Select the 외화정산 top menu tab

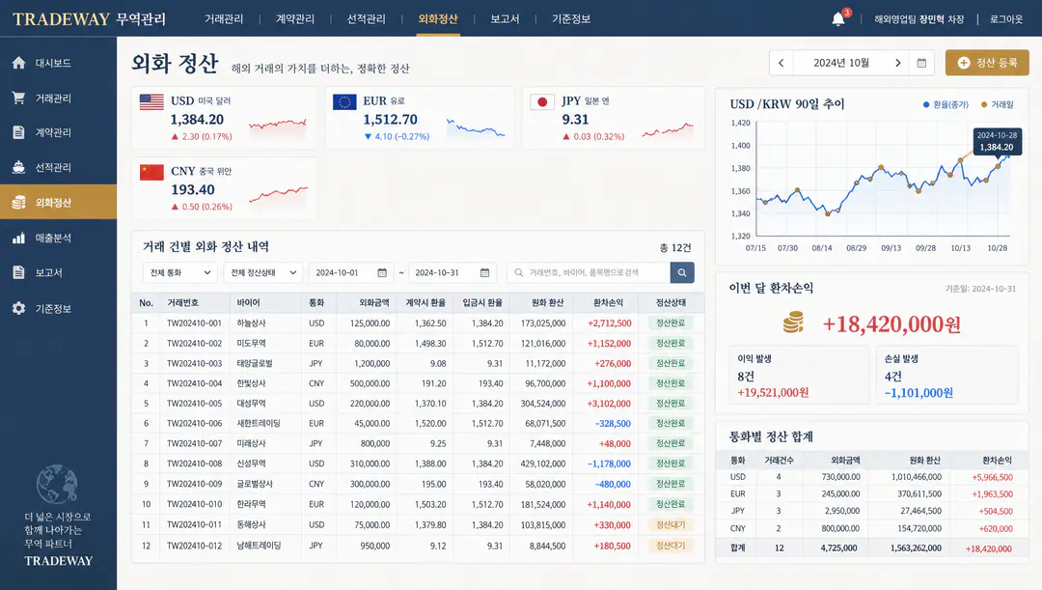(438, 18)
